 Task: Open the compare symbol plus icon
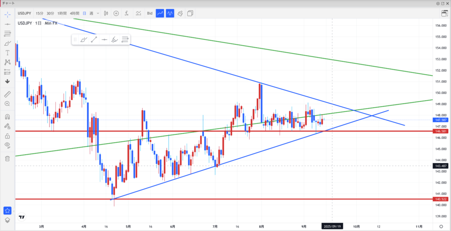pos(116,13)
